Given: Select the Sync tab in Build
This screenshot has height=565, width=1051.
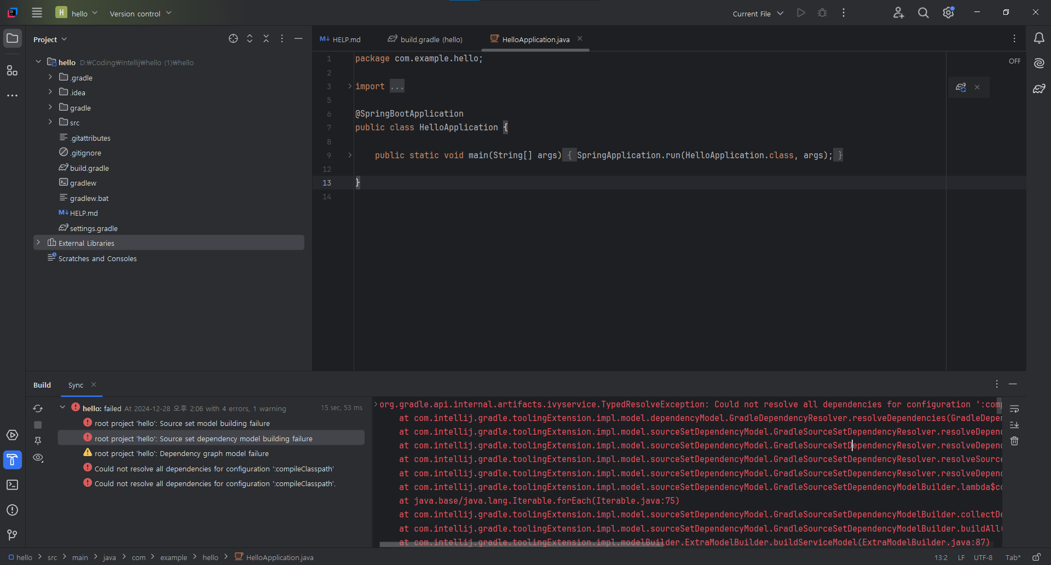Looking at the screenshot, I should click(x=76, y=385).
